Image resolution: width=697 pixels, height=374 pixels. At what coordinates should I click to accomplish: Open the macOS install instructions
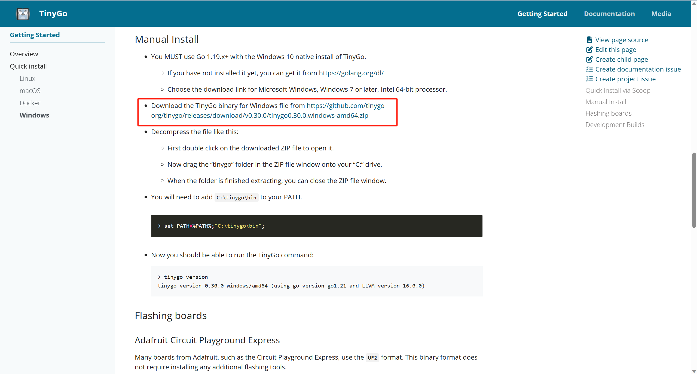coord(30,91)
